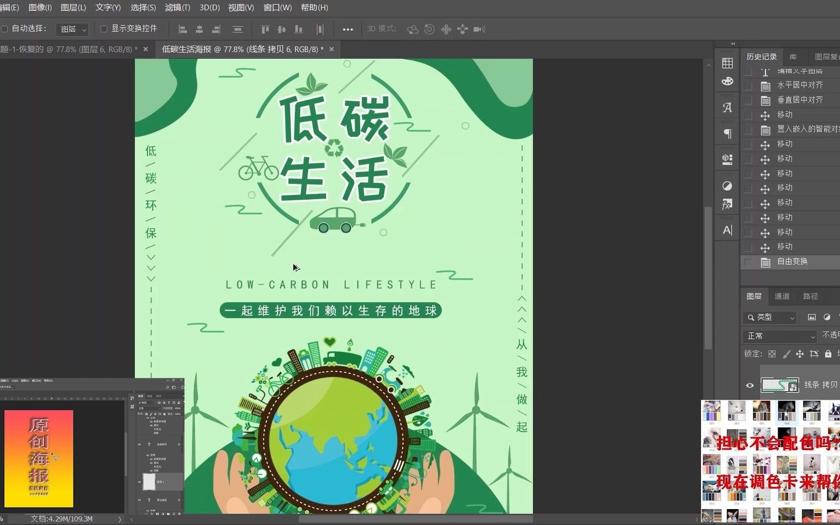Open the Swatches grid panel icon
Screen dimensions: 840x525
[x=727, y=63]
